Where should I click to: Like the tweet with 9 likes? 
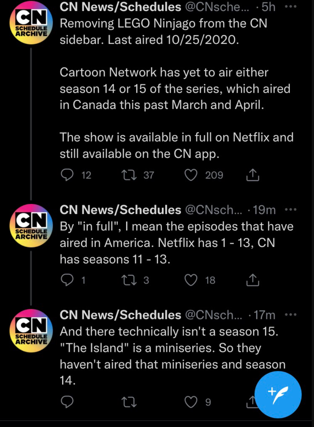pos(191,402)
